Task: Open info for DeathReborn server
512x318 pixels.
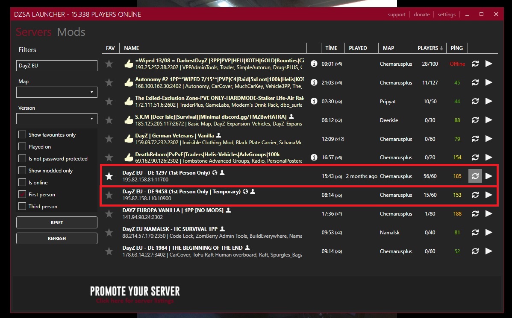Action: [314, 157]
